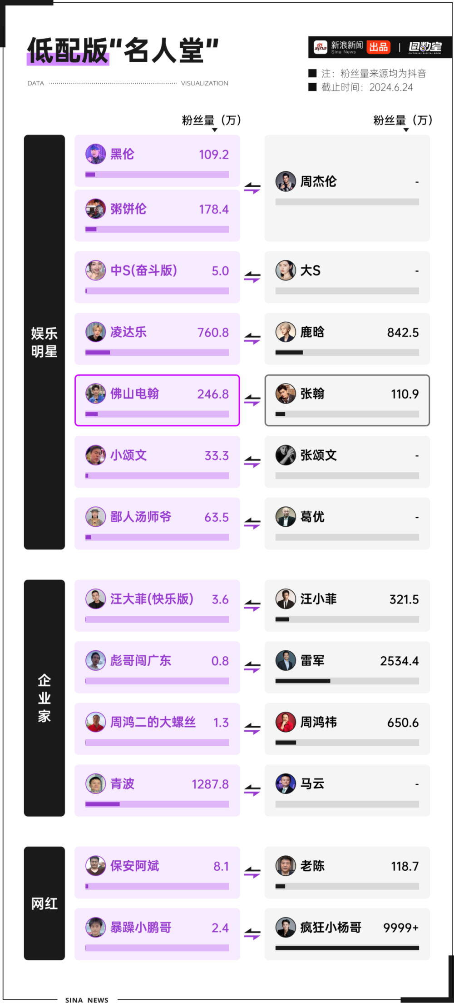Click the red 出品 badge
The width and height of the screenshot is (454, 1003).
(379, 47)
